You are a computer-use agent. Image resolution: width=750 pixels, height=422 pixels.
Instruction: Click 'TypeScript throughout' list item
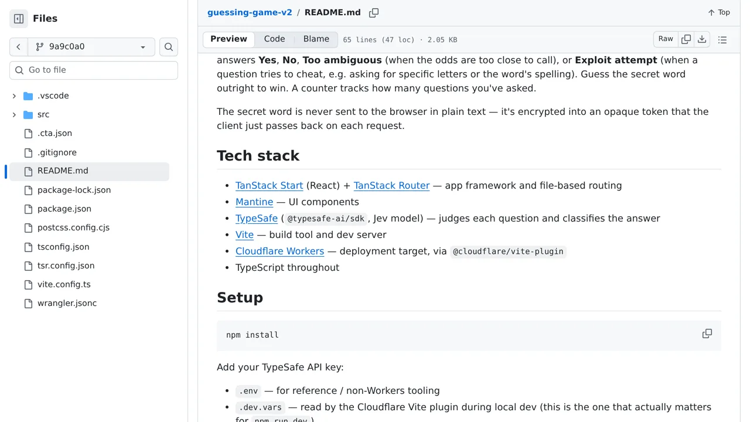[x=287, y=267]
